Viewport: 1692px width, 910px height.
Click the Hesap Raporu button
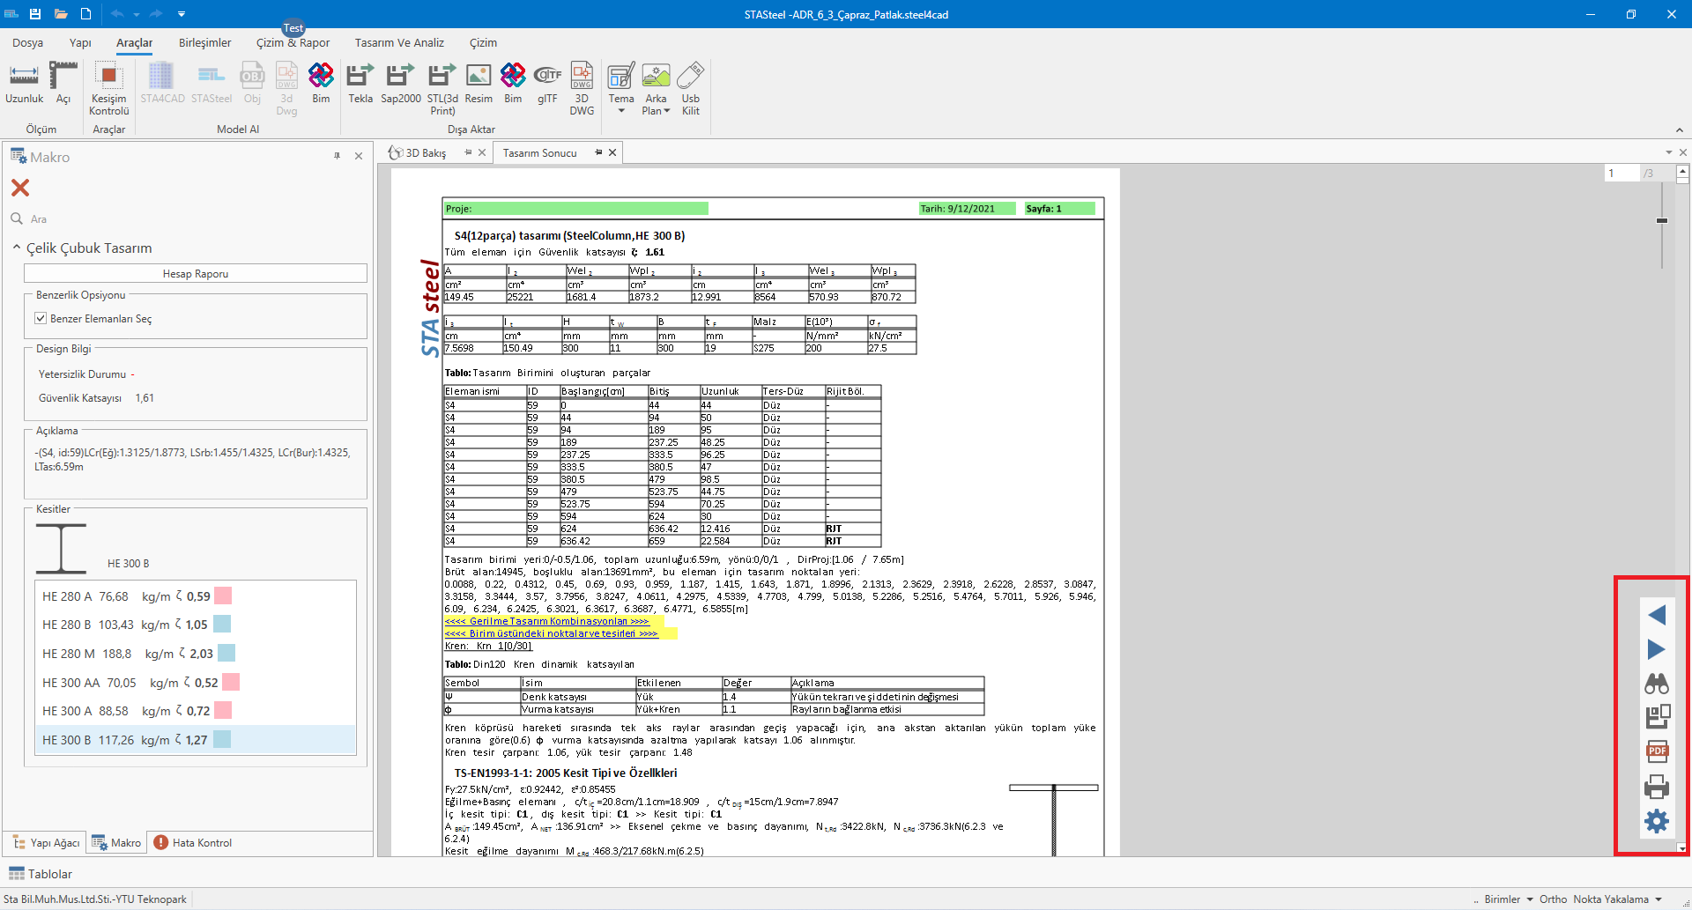pyautogui.click(x=195, y=274)
